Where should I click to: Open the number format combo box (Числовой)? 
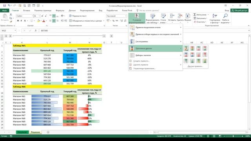click(116, 16)
